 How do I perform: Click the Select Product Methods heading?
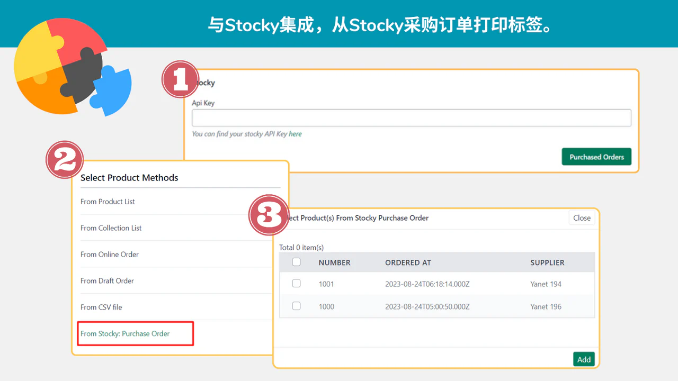coord(129,178)
